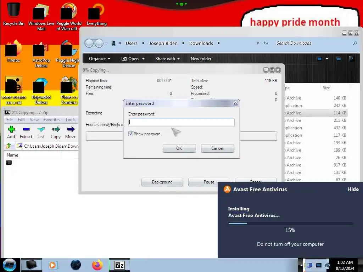Click OK in Enter password dialog
363x272 pixels.
tap(179, 148)
